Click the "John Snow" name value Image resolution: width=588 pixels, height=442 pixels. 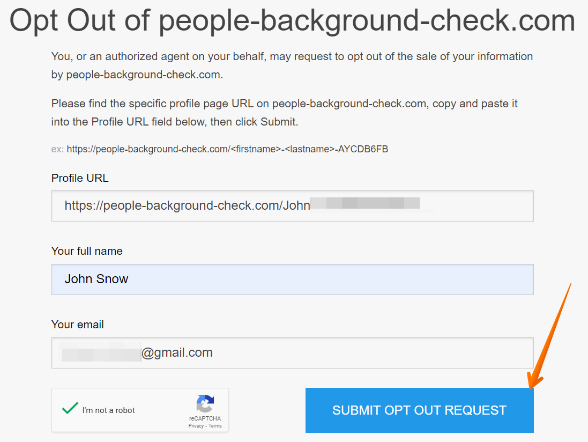(x=96, y=279)
